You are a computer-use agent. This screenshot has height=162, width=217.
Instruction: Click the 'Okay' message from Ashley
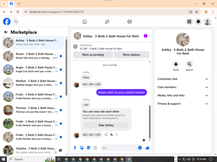(x=86, y=77)
